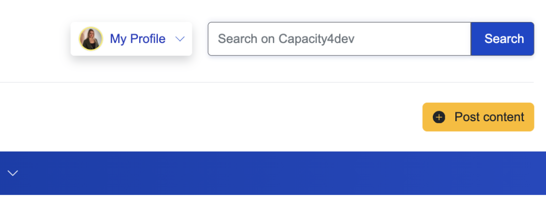Click the user avatar photo

point(91,39)
